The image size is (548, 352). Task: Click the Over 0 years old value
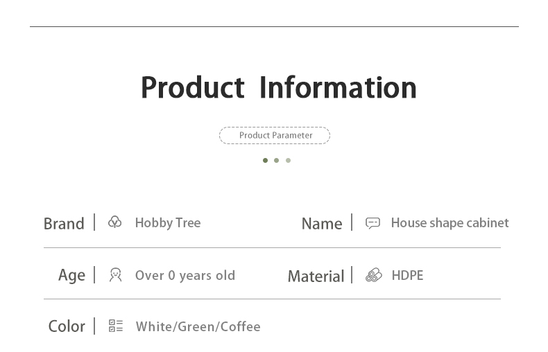point(185,275)
